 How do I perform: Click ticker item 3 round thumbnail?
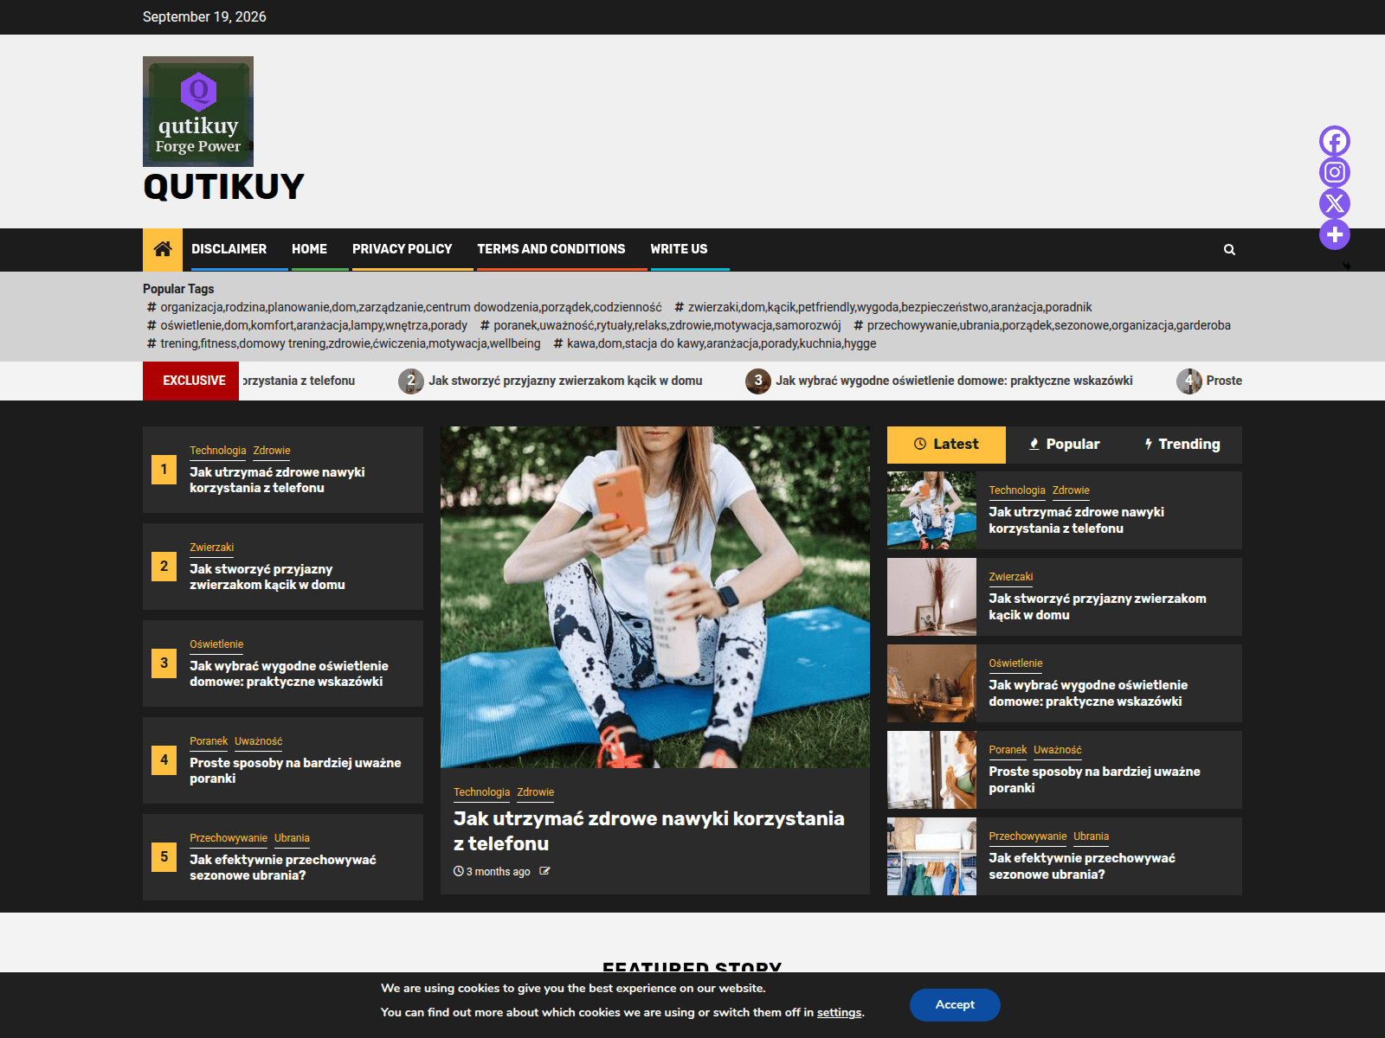(758, 381)
